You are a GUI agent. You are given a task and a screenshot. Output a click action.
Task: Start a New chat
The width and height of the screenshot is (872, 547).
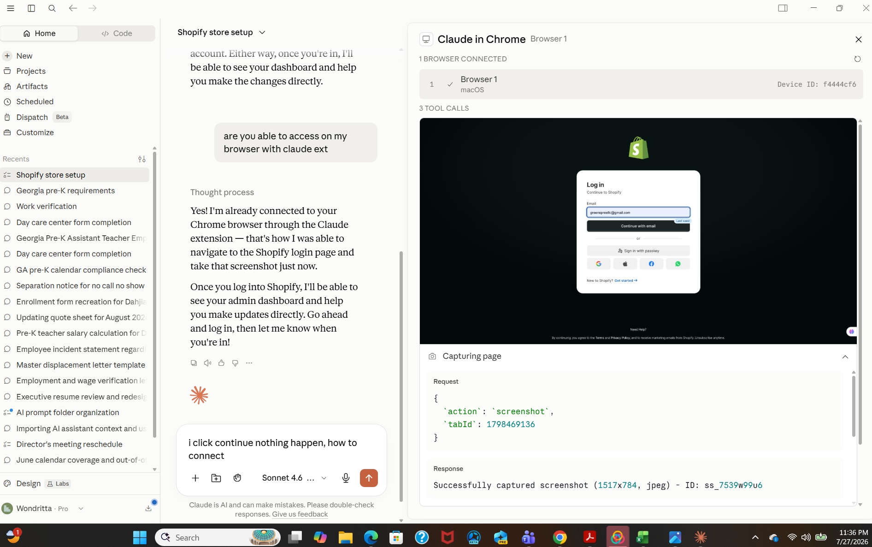click(x=24, y=56)
